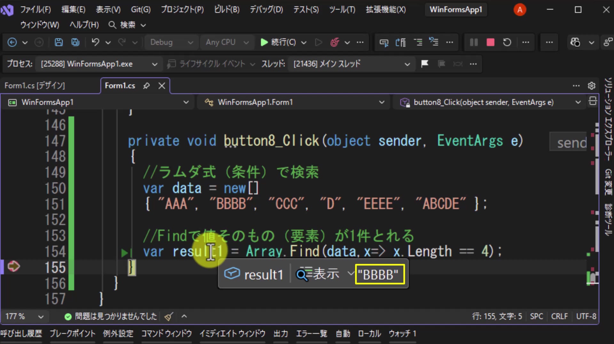
Task: Open editor settings gear icon
Action: 592,86
